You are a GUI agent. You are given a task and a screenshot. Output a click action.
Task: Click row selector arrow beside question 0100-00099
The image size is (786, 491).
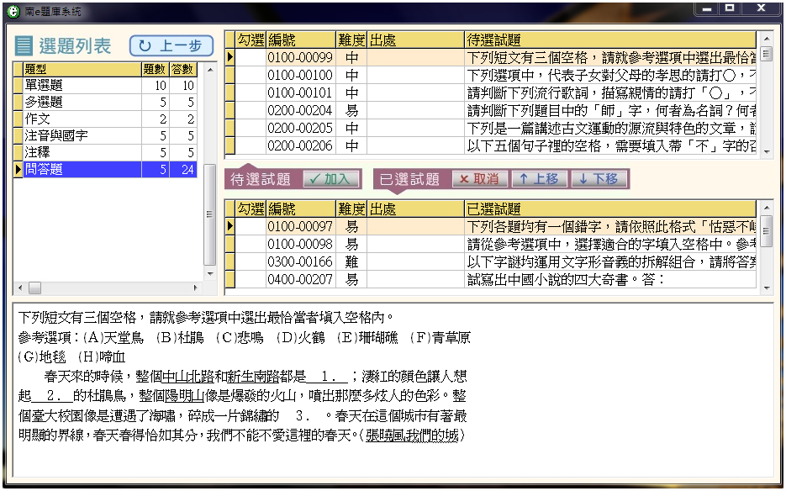click(229, 58)
